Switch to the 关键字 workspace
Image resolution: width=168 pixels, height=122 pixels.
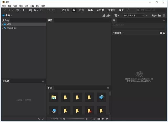click(112, 10)
